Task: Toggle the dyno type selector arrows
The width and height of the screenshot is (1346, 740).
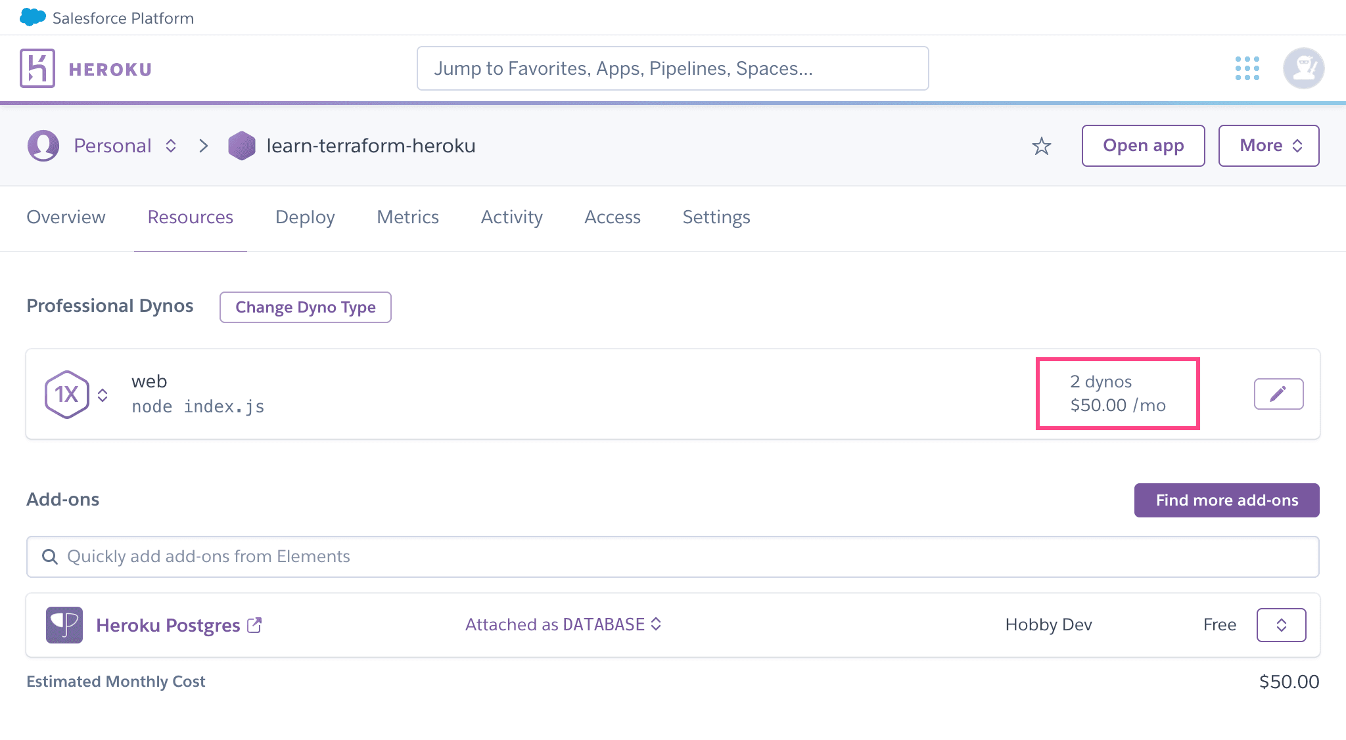Action: (x=103, y=394)
